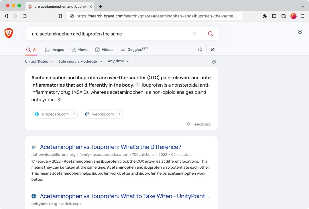
Task: Click citation 0 badge after 'antipyretic'
Action: tap(59, 99)
